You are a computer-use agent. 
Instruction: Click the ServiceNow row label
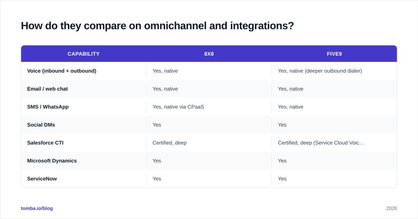coord(42,179)
